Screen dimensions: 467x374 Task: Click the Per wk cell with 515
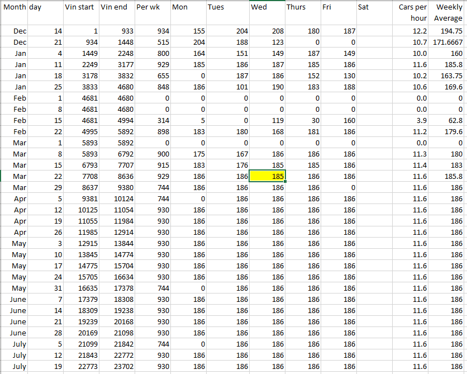[x=152, y=42]
